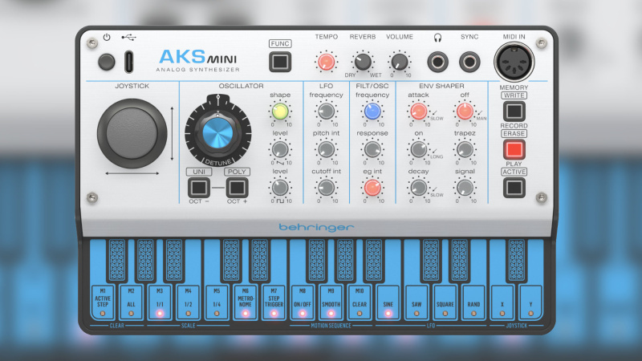The height and width of the screenshot is (361, 642).
Task: Select the M3 1/1 scale key
Action: click(x=160, y=302)
